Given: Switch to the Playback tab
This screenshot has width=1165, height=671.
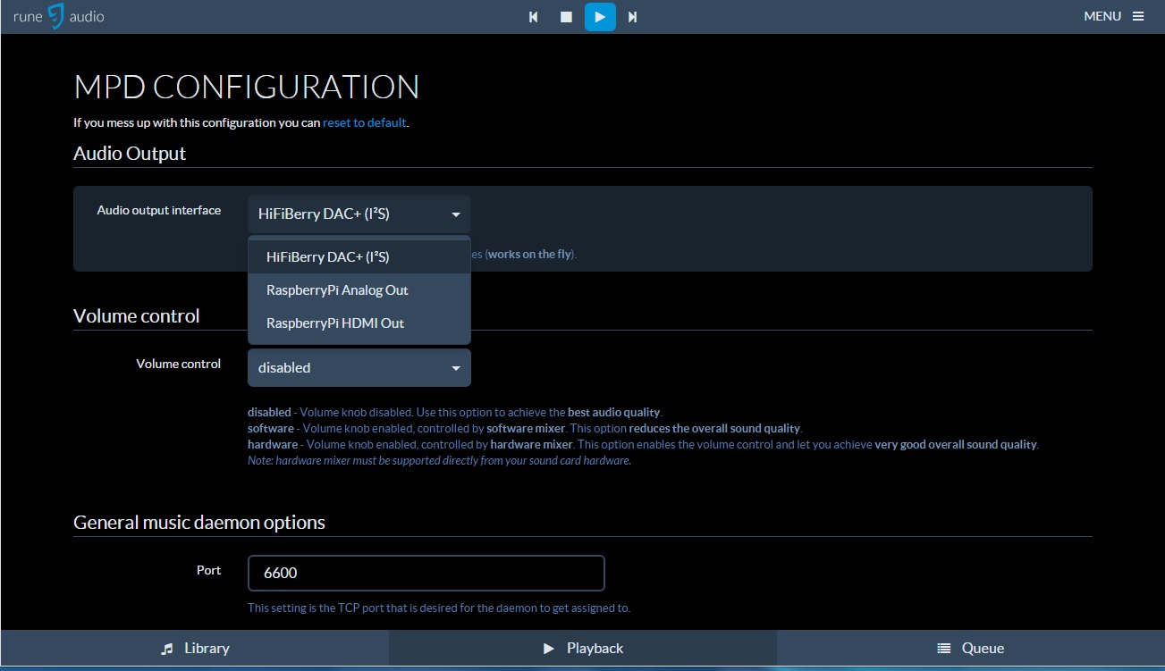Looking at the screenshot, I should pyautogui.click(x=583, y=649).
